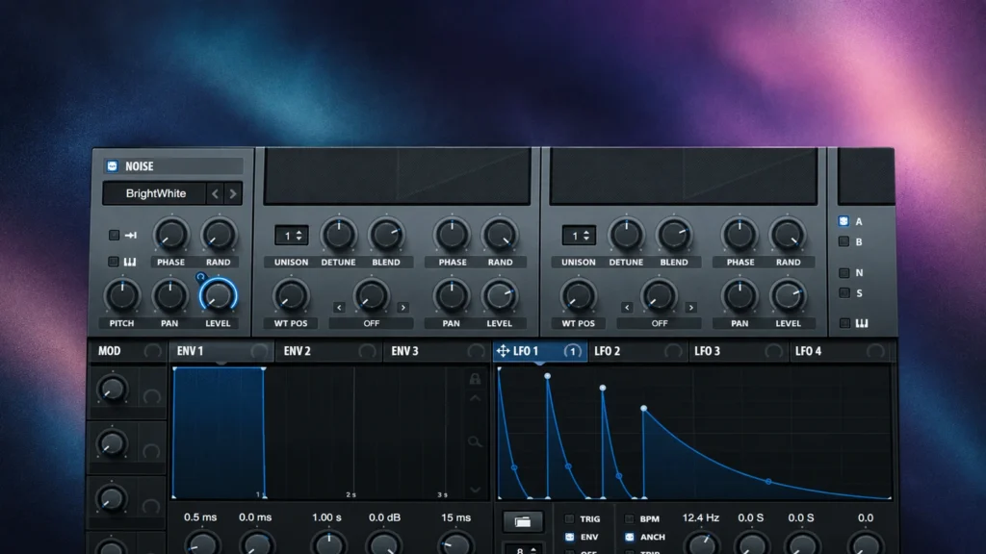
Task: Select next noise sample arrow
Action: (233, 193)
